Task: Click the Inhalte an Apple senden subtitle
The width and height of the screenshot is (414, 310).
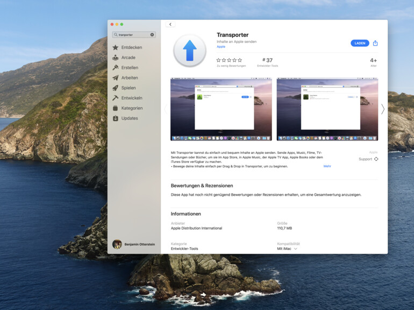Action: [237, 42]
